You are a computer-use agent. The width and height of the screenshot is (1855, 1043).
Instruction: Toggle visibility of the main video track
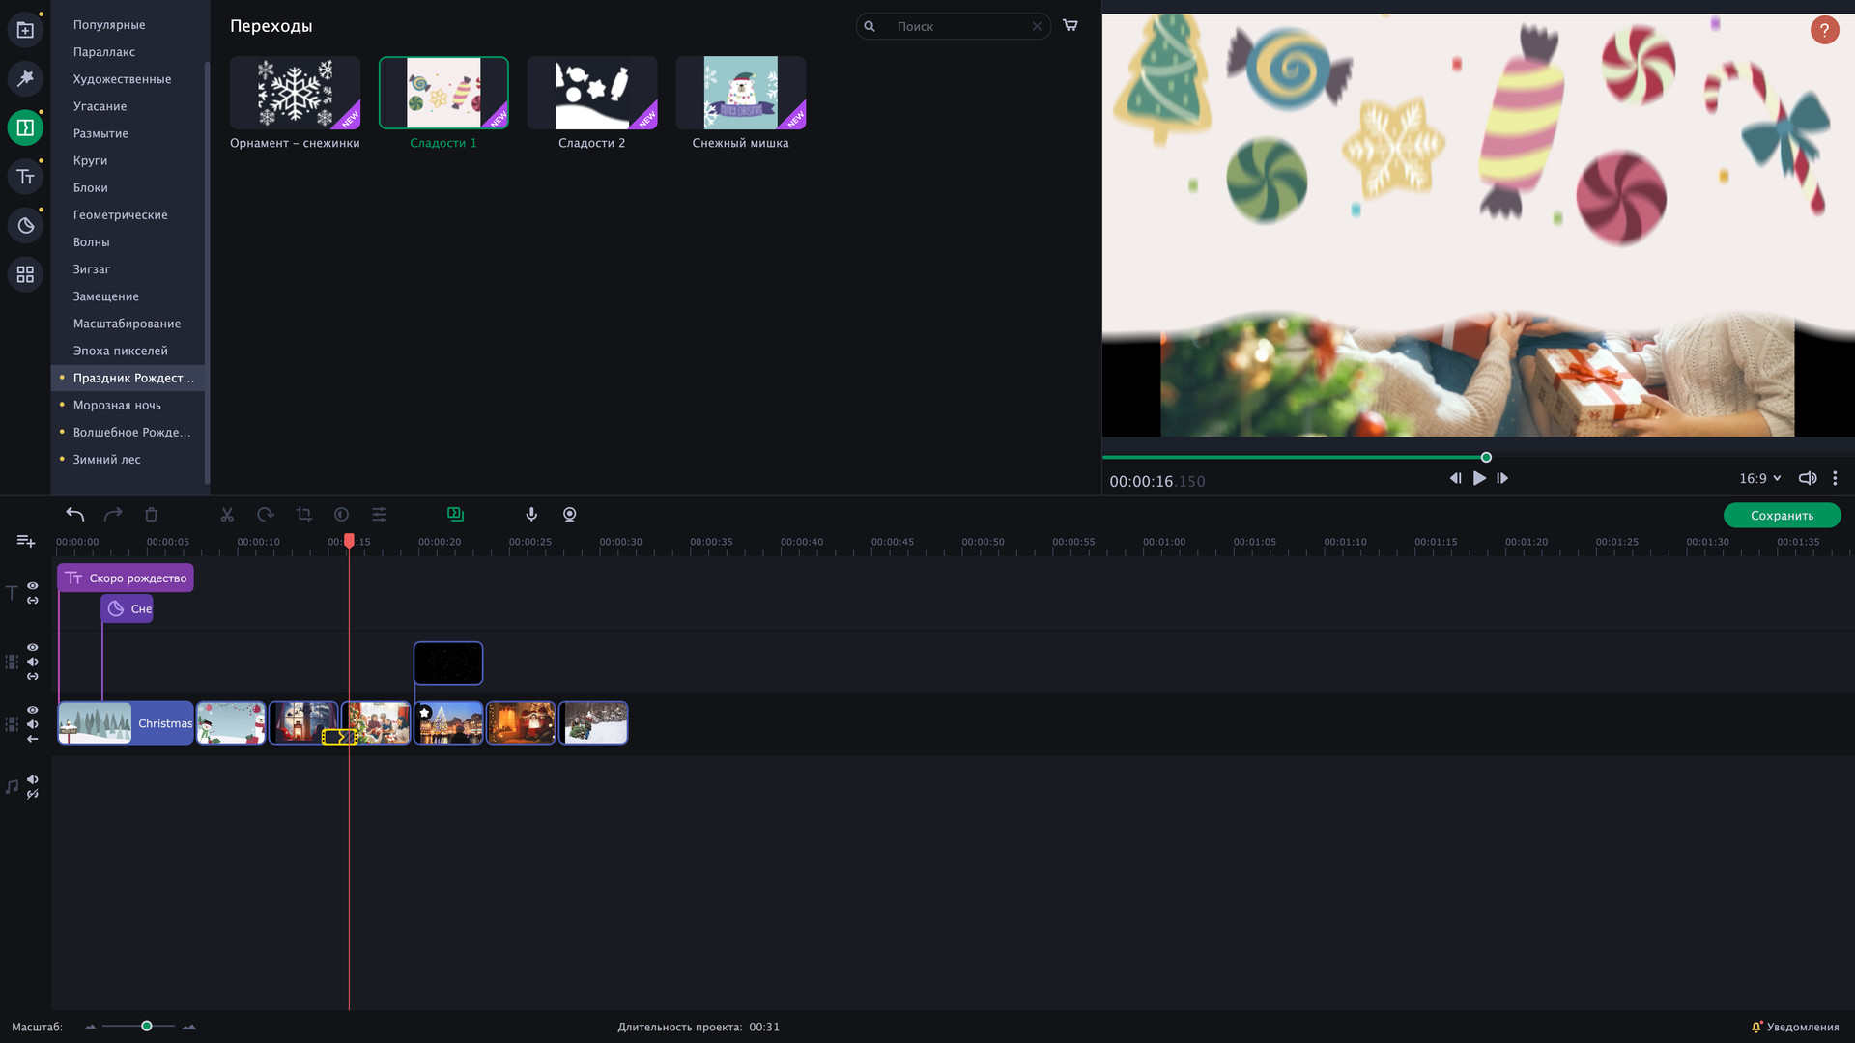[x=33, y=710]
